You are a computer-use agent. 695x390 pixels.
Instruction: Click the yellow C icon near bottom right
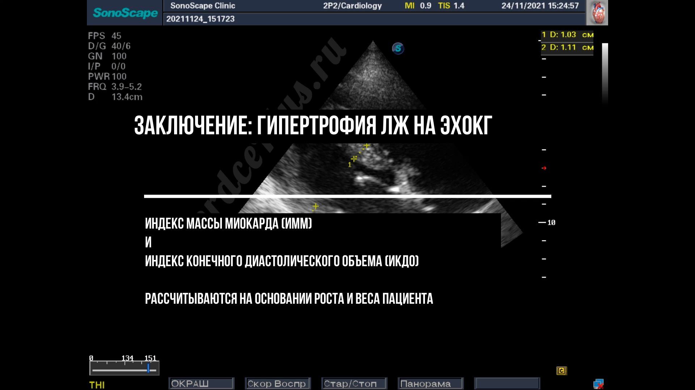tap(561, 370)
